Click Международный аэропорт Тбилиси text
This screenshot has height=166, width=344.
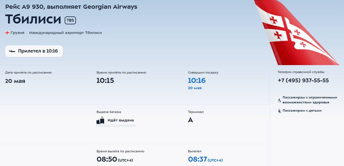[65, 33]
